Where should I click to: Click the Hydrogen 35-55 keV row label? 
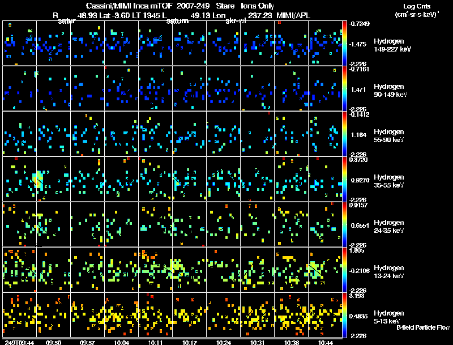coord(389,181)
